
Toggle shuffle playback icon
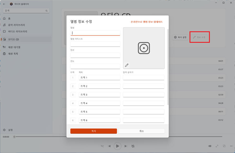click(102, 146)
